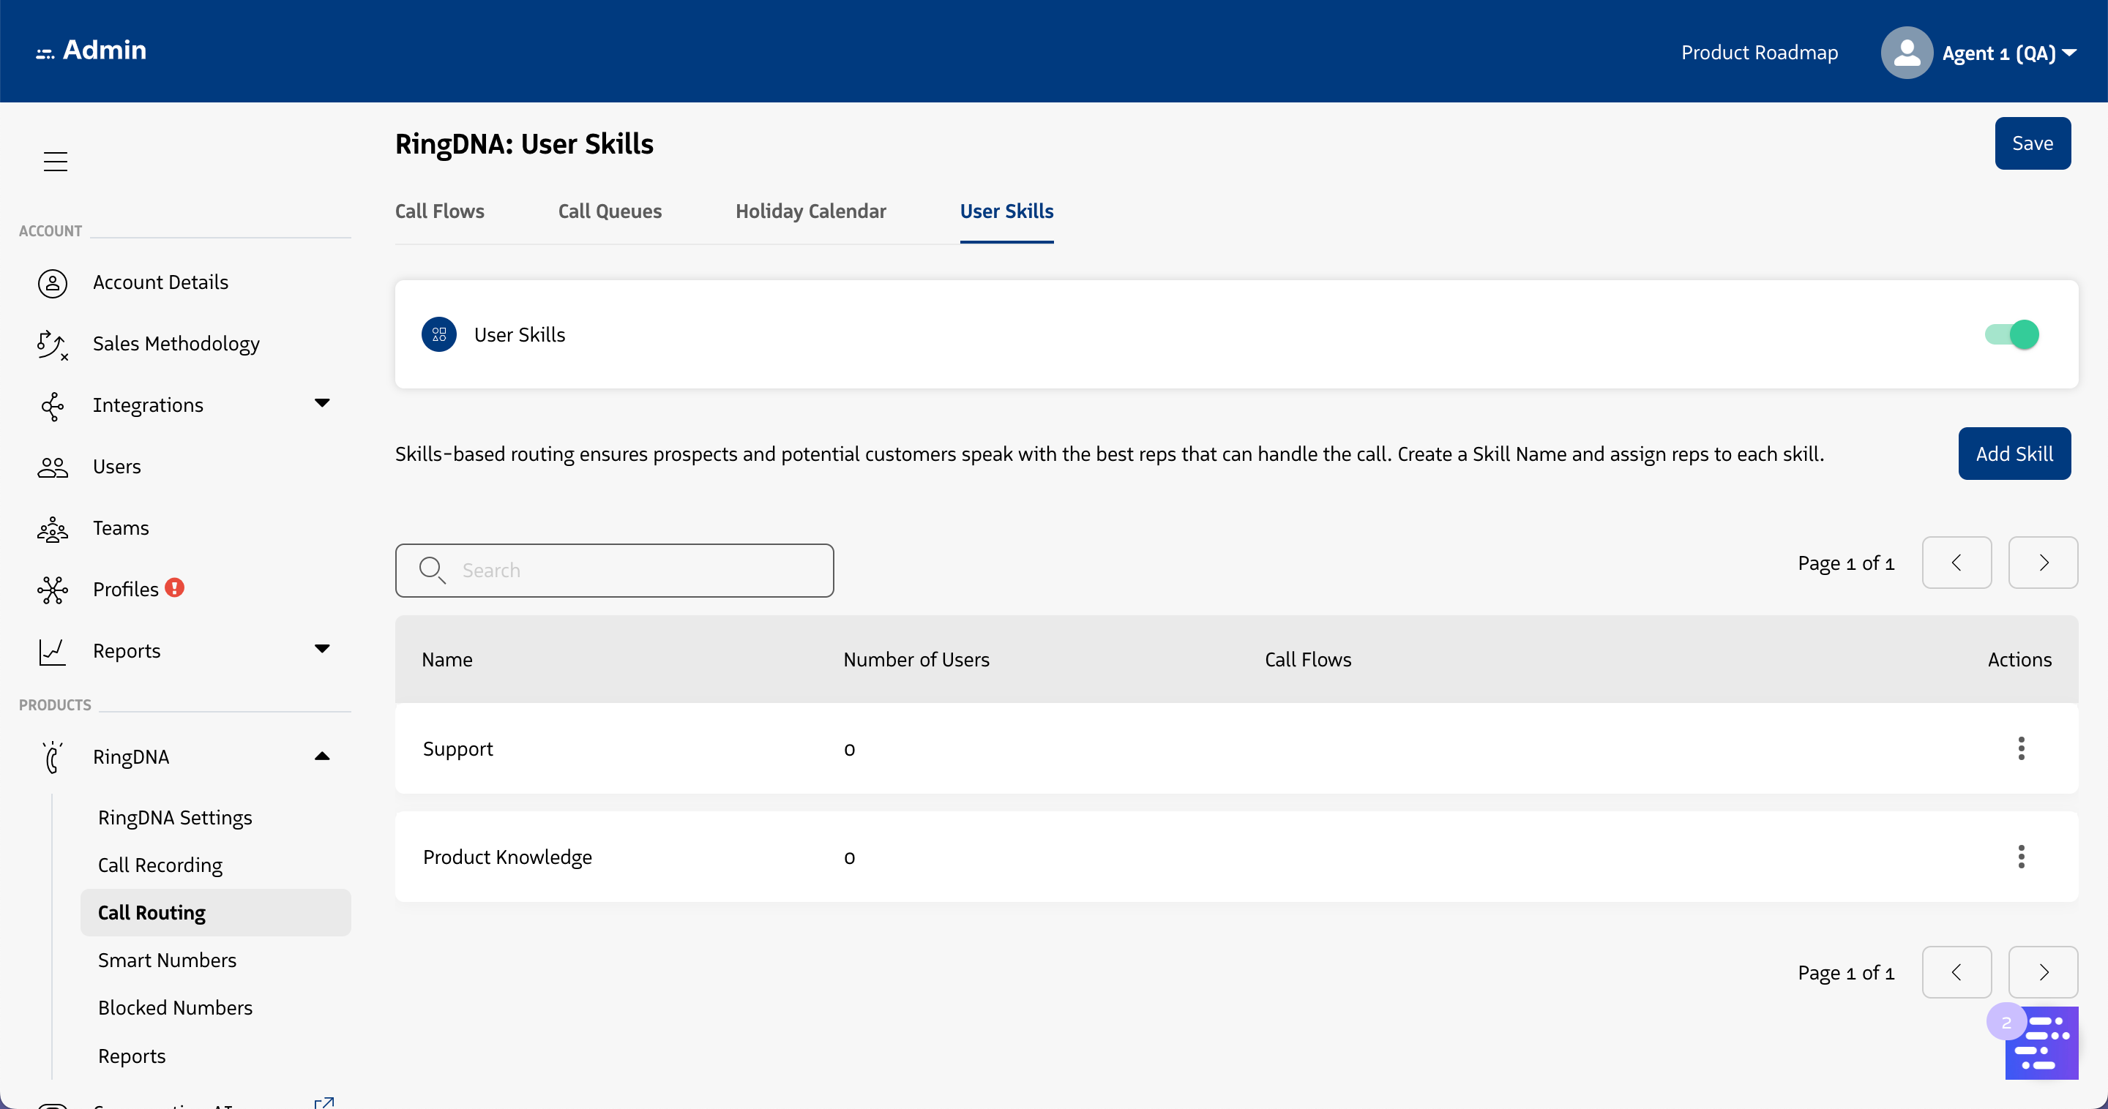Click the Account Details person icon

click(53, 283)
